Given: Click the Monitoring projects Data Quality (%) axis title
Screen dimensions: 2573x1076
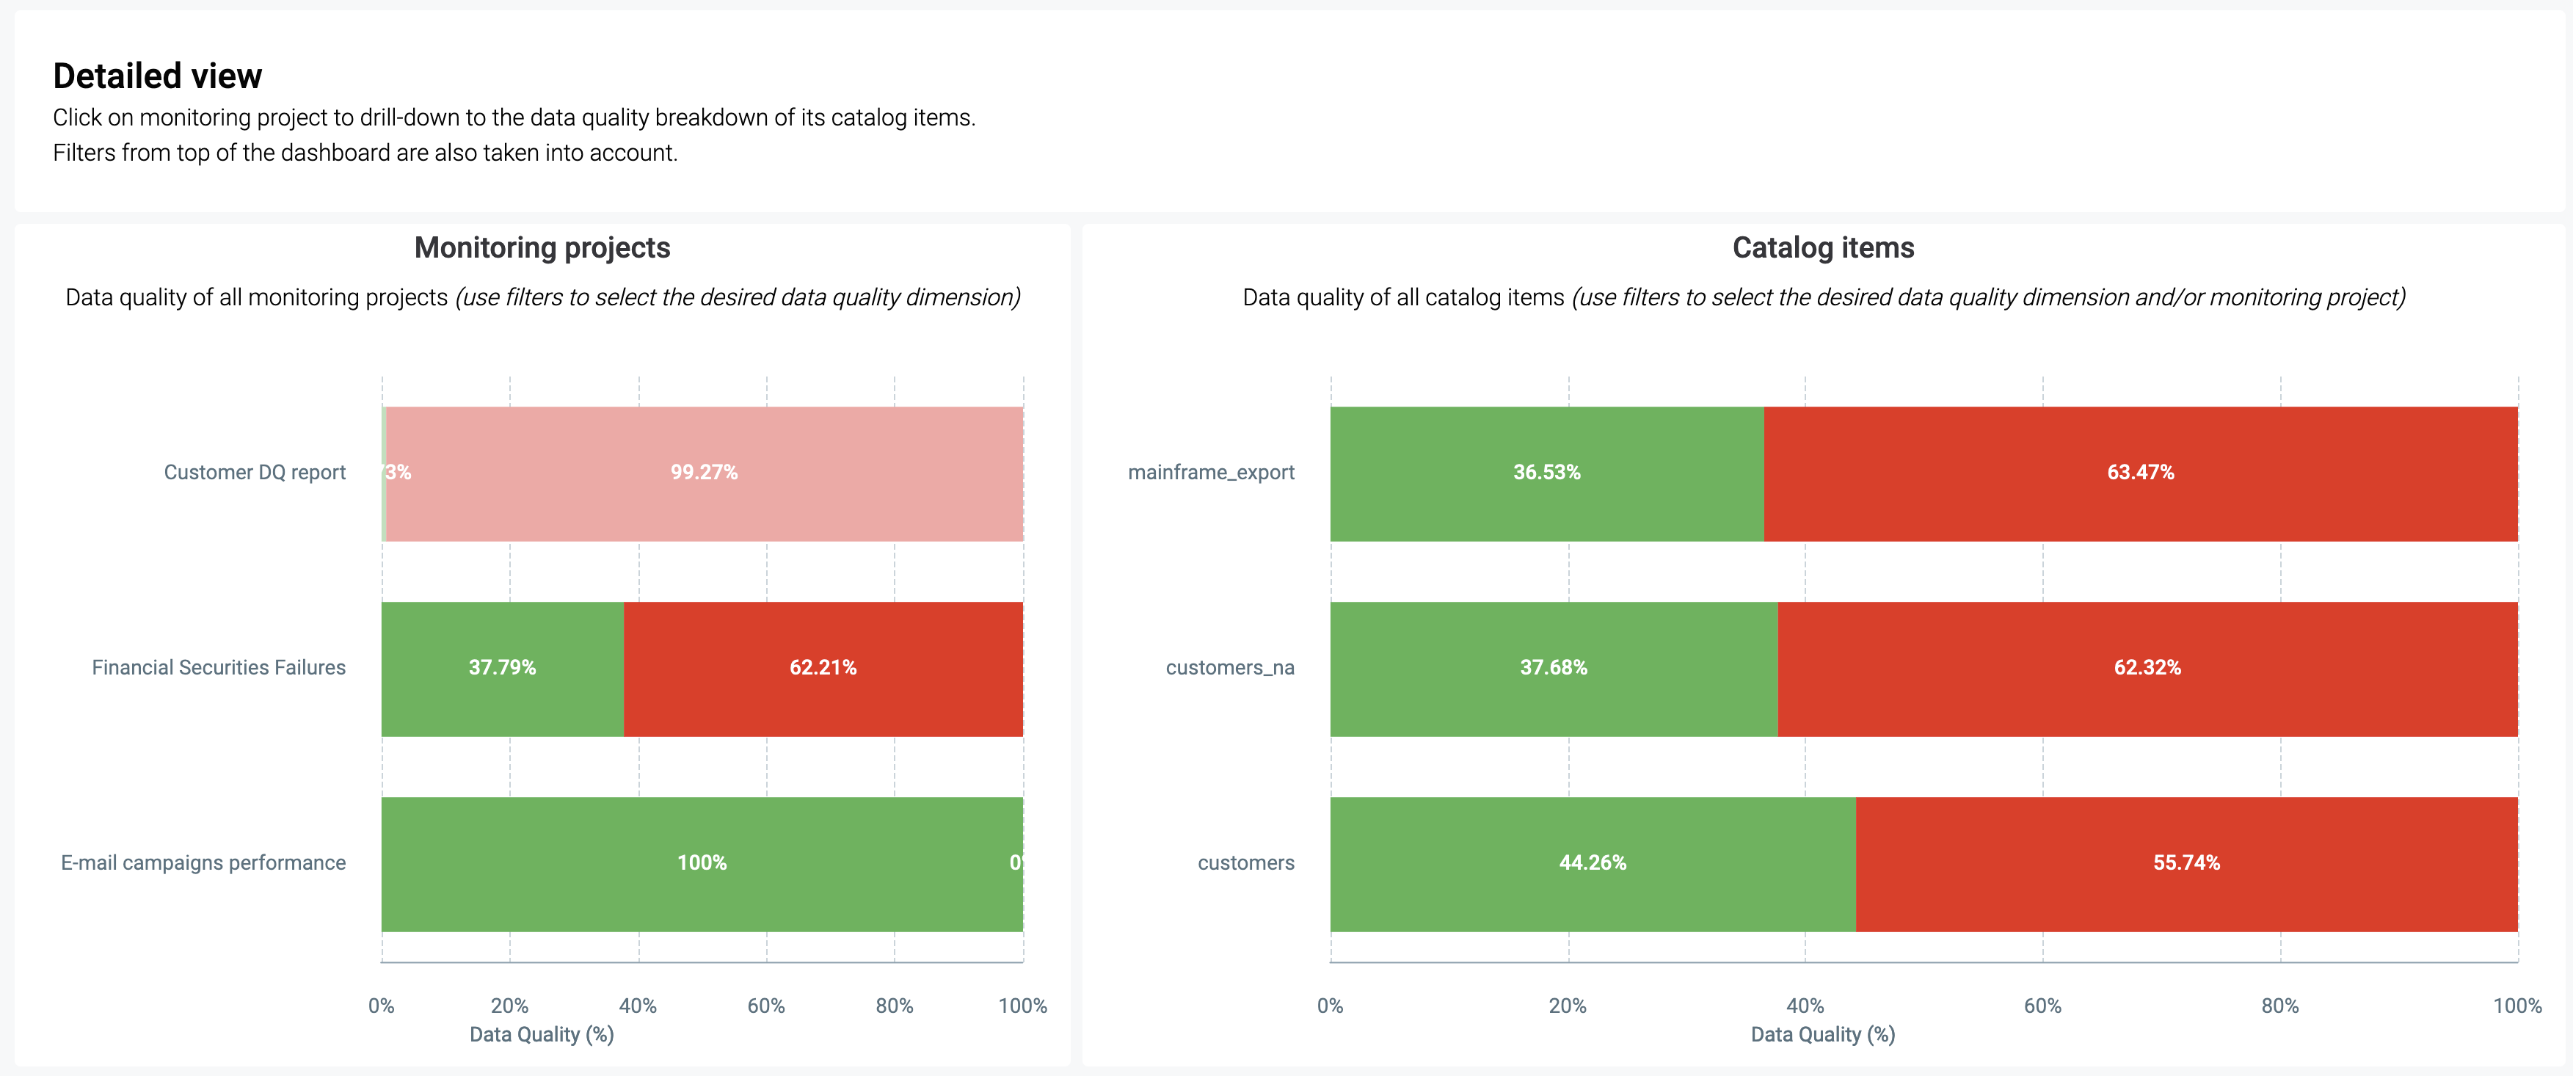Looking at the screenshot, I should pyautogui.click(x=542, y=1035).
